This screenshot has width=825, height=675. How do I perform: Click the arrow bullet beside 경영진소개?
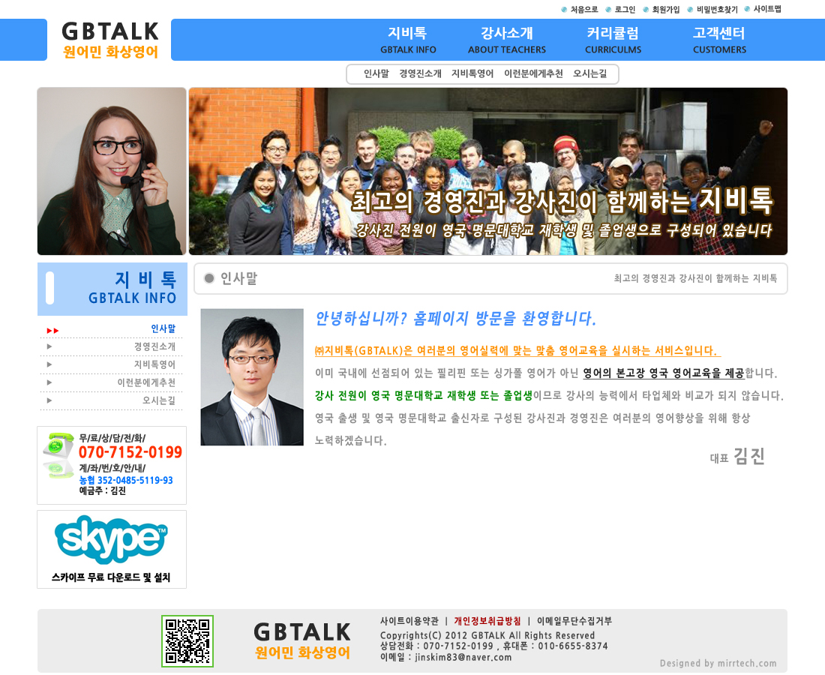49,346
